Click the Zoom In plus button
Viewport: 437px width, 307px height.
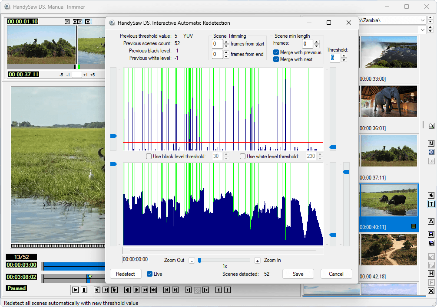tap(257, 261)
